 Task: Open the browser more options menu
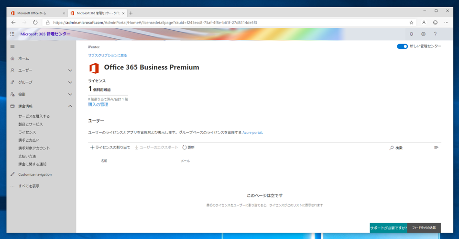(446, 23)
